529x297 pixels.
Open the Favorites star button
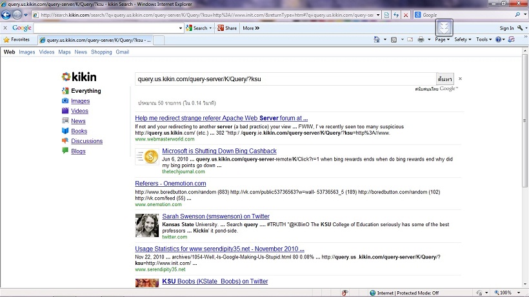tap(16, 40)
